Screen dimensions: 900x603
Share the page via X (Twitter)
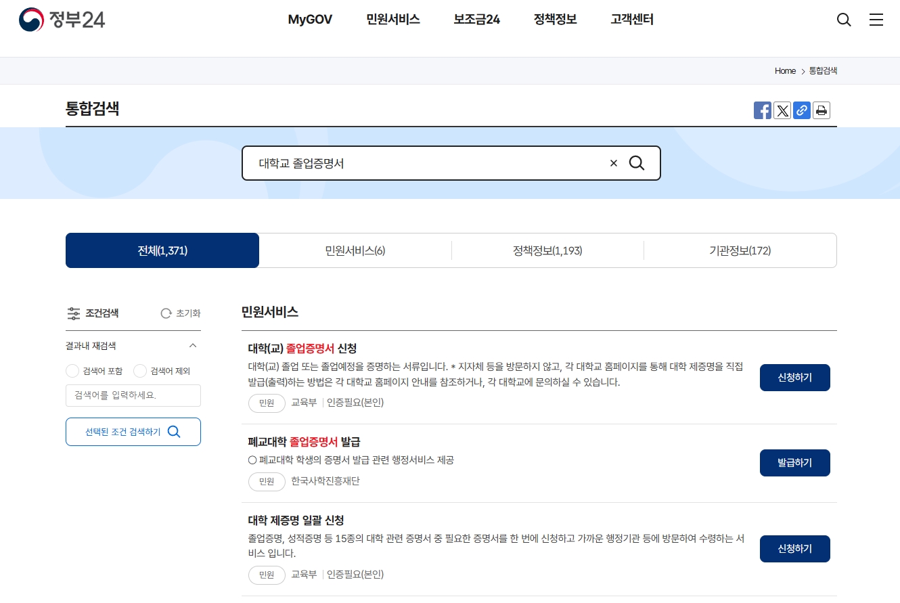[782, 110]
